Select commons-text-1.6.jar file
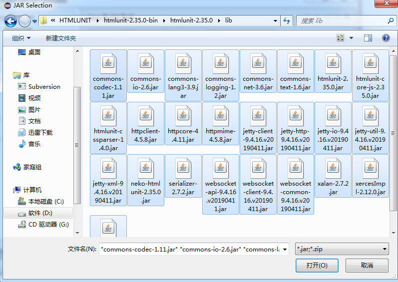The height and width of the screenshot is (282, 398). pos(296,71)
